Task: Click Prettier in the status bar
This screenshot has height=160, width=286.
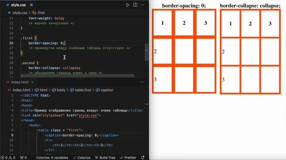Action: point(128,158)
